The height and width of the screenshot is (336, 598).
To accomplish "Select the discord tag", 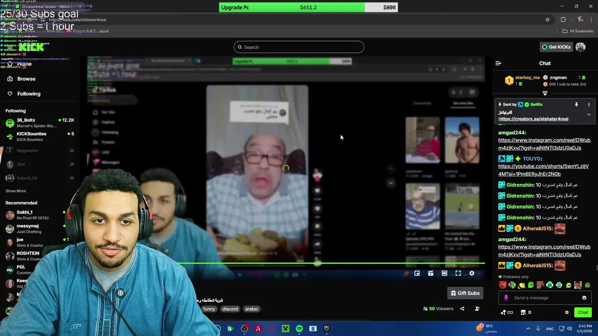I will coord(230,309).
